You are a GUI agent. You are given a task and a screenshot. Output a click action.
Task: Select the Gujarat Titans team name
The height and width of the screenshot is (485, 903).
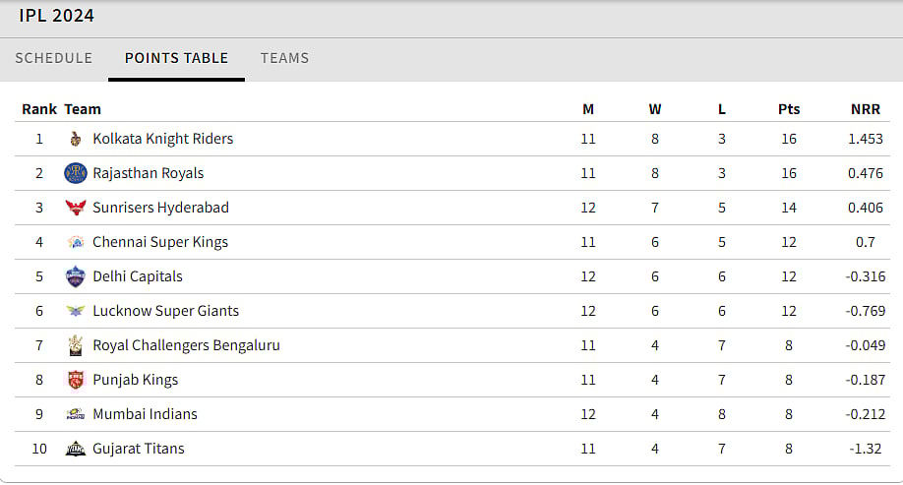(139, 449)
